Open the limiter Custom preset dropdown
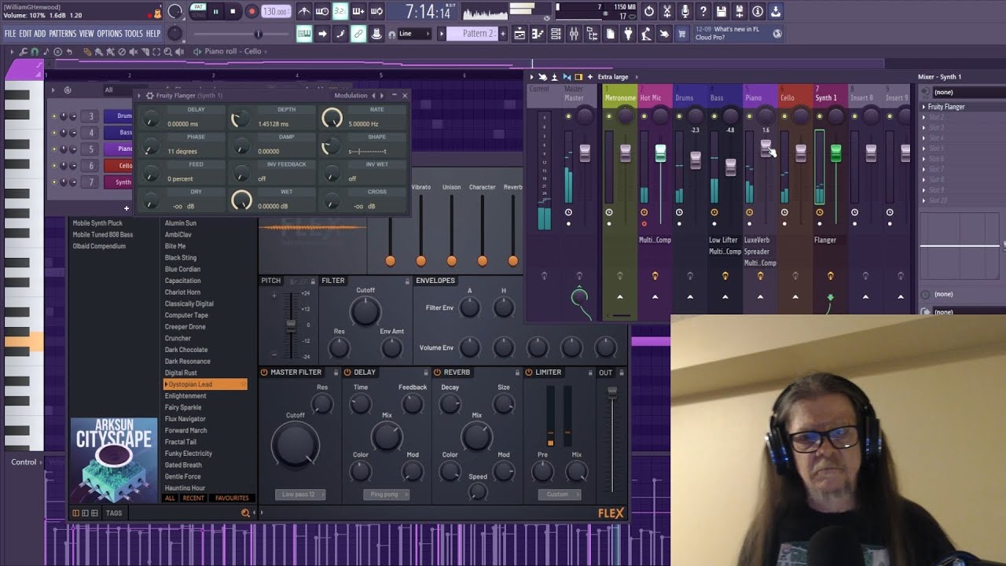The image size is (1006, 566). pos(560,494)
